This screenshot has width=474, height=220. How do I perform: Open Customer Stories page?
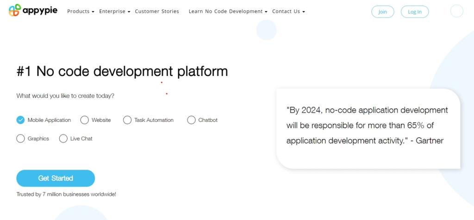click(x=157, y=12)
